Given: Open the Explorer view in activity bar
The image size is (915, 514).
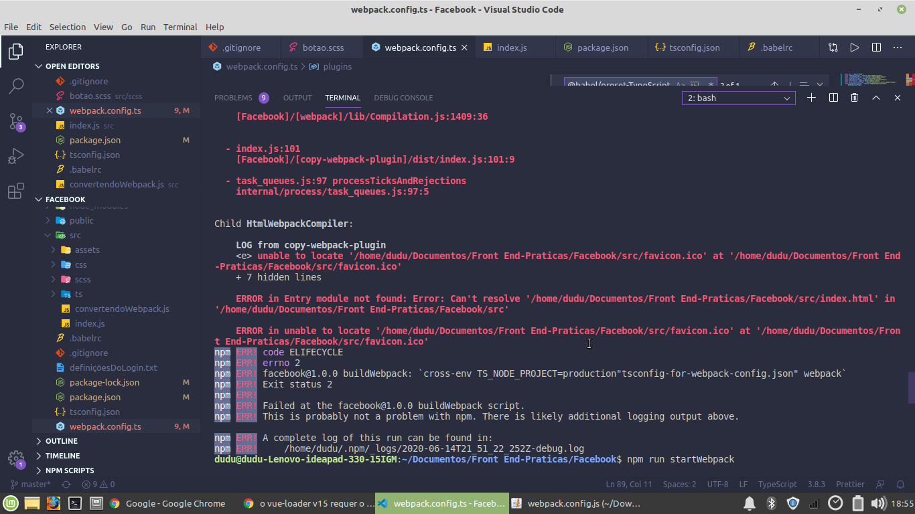Looking at the screenshot, I should click(15, 52).
